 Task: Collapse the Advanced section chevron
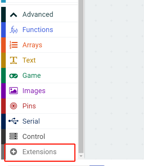coord(13,15)
